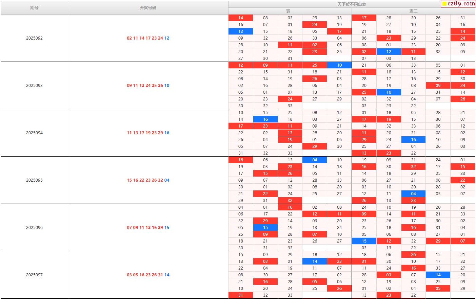Click red 03 cell in 表一 for period 2025097
Viewport: 476px width, 299px height.
click(265, 261)
